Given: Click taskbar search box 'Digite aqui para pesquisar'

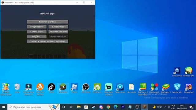Looking at the screenshot, I should [x=34, y=107].
